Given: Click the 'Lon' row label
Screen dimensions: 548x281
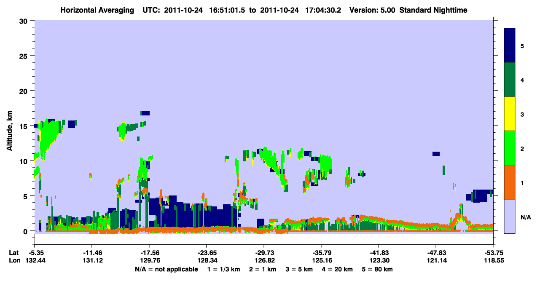Looking at the screenshot, I should [14, 260].
